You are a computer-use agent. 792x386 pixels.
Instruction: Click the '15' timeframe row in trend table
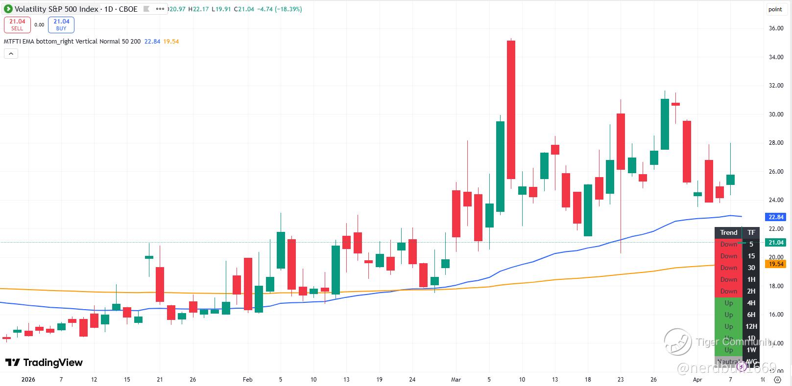pyautogui.click(x=751, y=256)
